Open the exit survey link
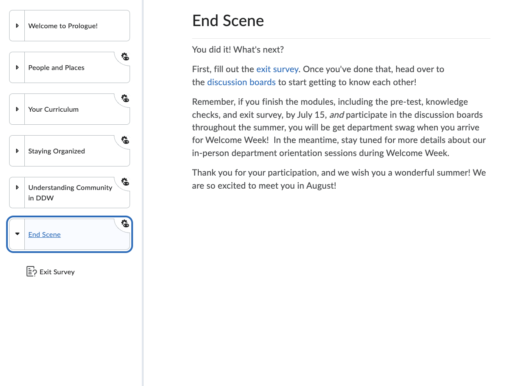The height and width of the screenshot is (386, 520). click(277, 69)
